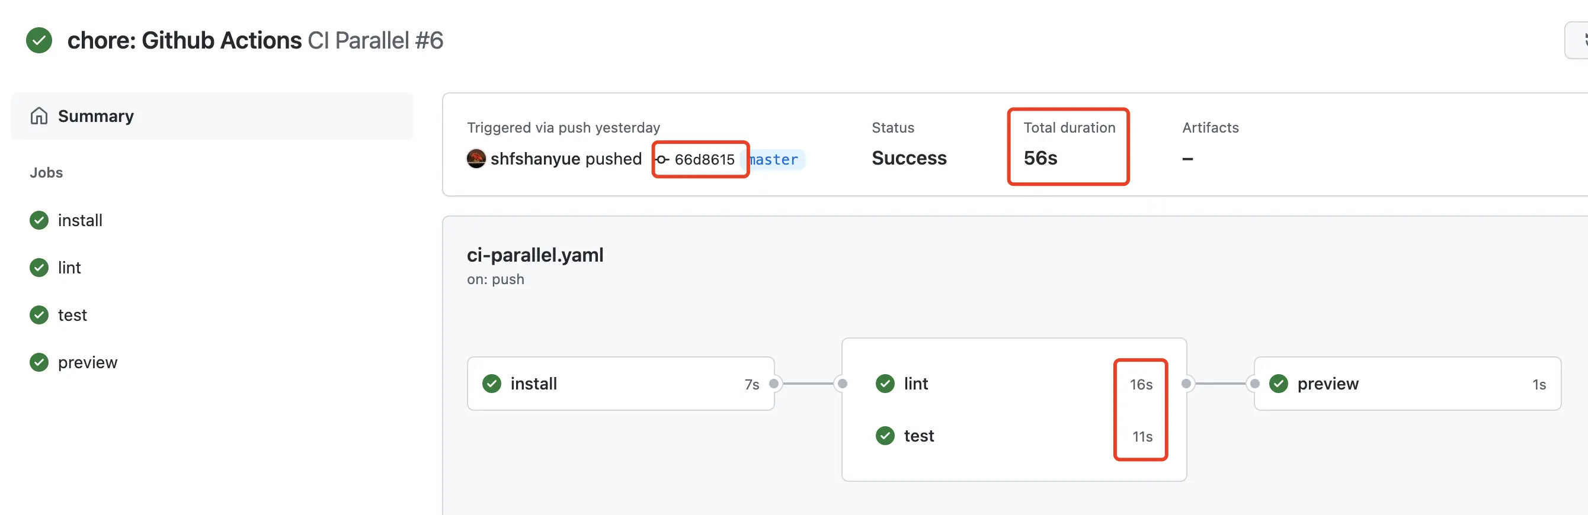Click the green check beside lint in the graph
This screenshot has width=1588, height=515.
pyautogui.click(x=885, y=383)
